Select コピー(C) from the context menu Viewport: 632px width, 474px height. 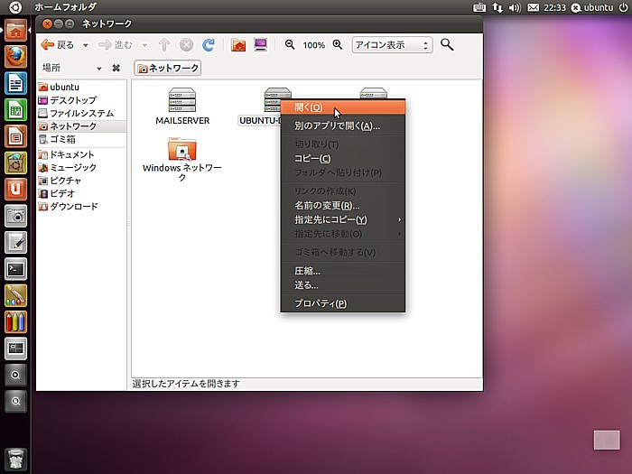311,158
